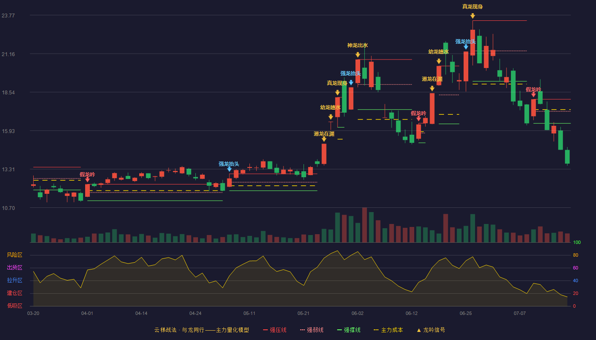
Task: Click the 23.77 price axis label
Action: click(x=8, y=16)
